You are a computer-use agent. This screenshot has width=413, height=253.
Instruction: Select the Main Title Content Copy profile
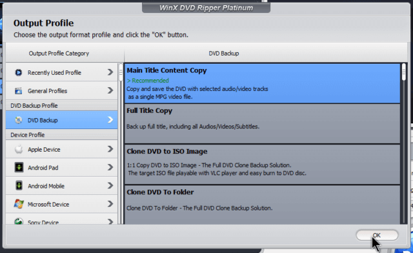click(262, 83)
